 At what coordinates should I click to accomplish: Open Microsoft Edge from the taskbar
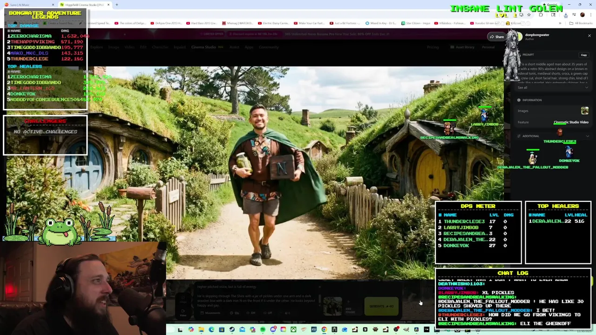211,330
